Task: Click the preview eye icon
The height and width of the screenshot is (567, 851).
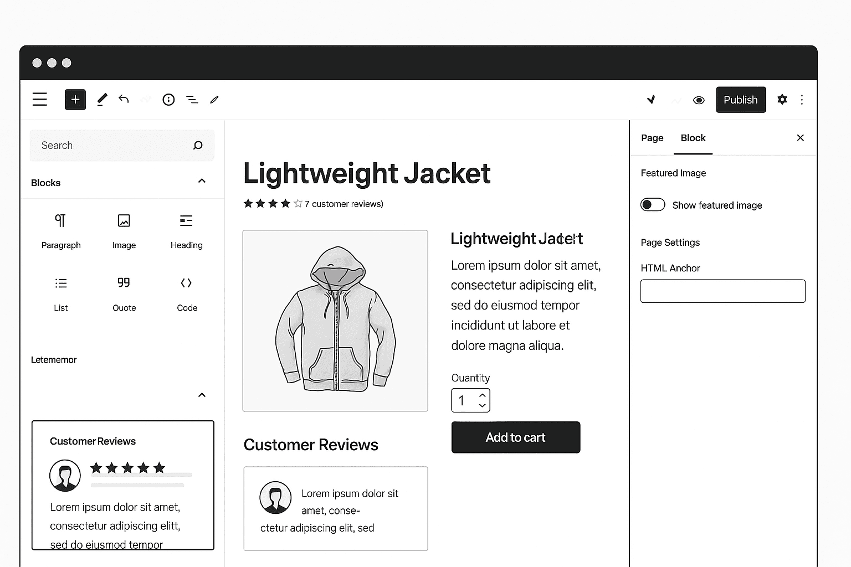Action: pyautogui.click(x=699, y=100)
